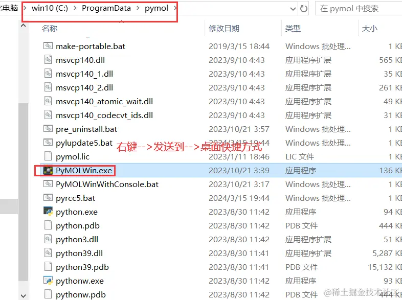Click the pymol breadcrumb segment

(157, 8)
